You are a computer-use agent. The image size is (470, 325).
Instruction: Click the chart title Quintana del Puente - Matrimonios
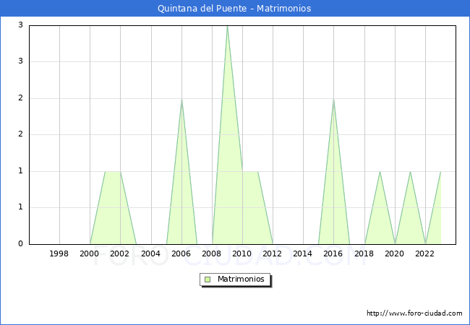[234, 9]
